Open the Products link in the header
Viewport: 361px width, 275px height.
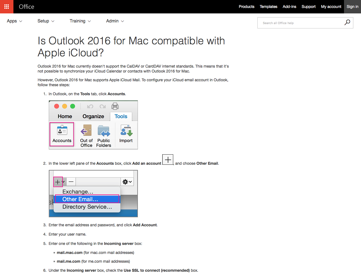[246, 7]
